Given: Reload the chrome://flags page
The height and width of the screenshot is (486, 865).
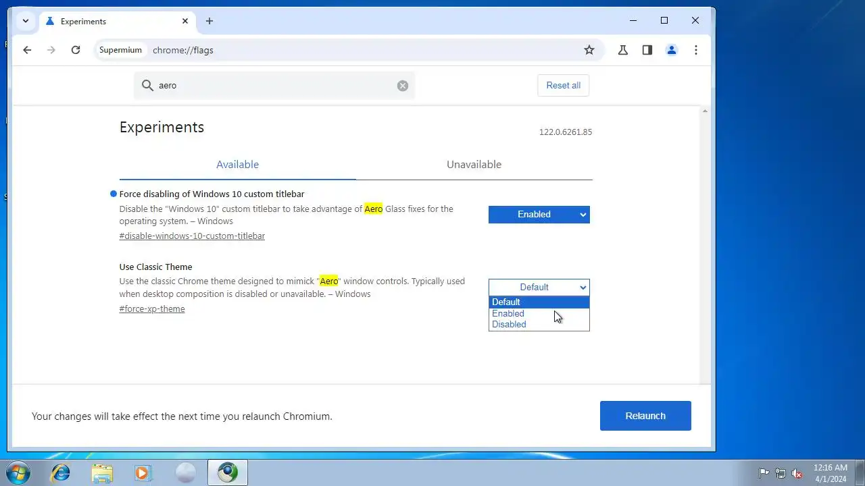Looking at the screenshot, I should [76, 50].
